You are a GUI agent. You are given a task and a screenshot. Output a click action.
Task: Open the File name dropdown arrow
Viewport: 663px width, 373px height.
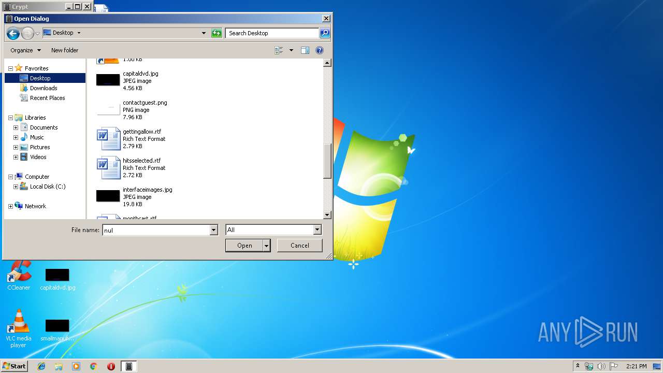(214, 230)
